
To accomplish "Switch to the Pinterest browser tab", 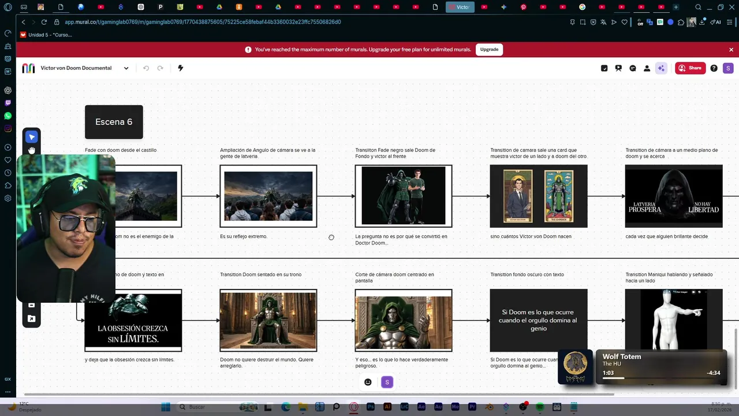I will tap(524, 7).
